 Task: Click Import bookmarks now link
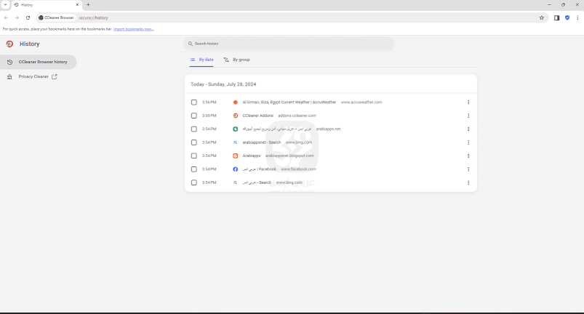click(133, 29)
